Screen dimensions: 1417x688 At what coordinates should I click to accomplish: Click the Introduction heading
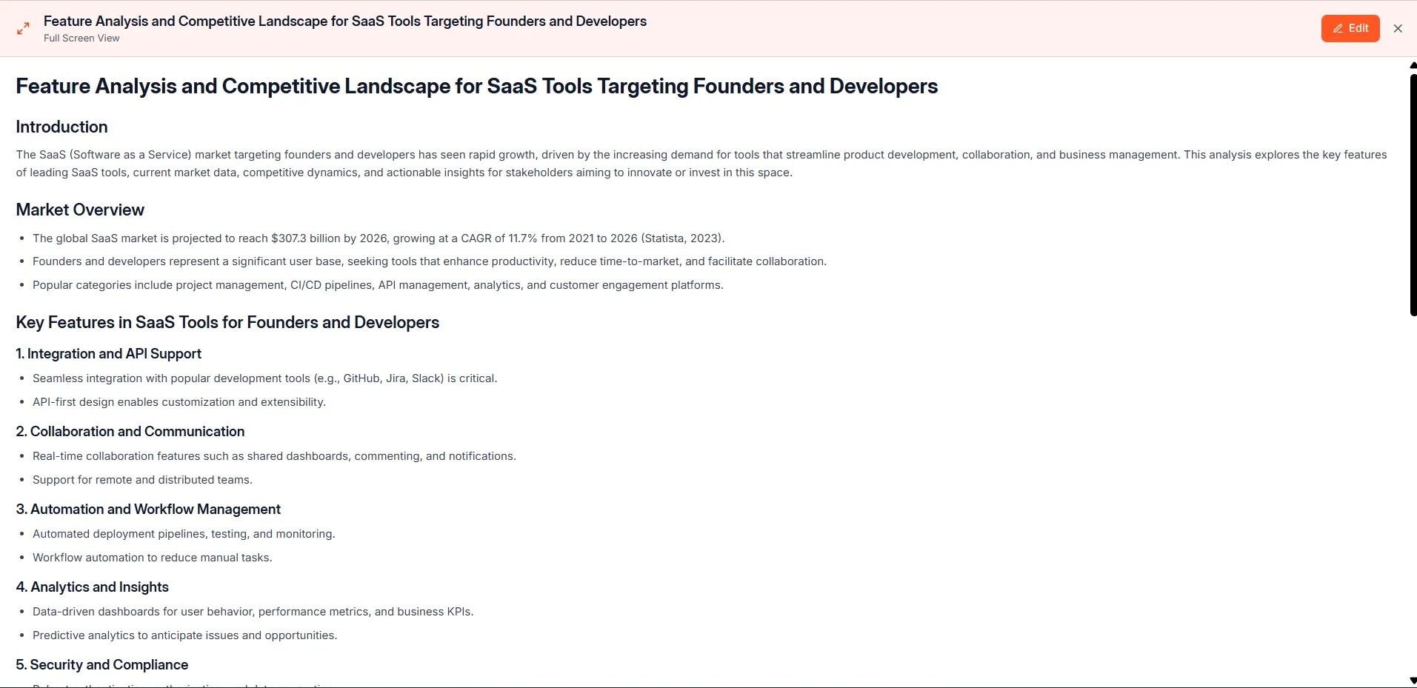coord(61,127)
